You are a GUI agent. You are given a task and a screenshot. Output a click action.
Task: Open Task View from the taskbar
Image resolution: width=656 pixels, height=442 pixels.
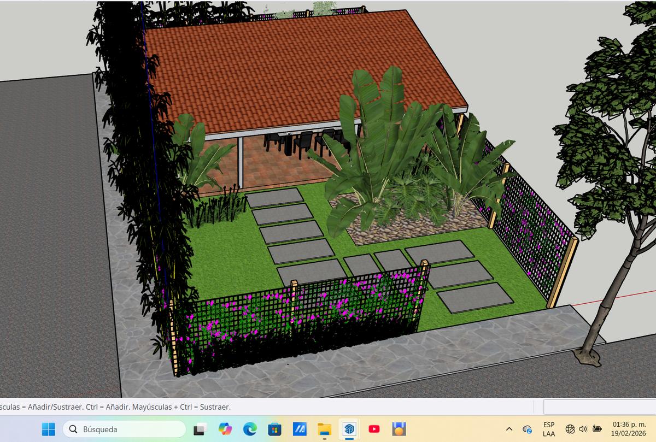point(200,429)
